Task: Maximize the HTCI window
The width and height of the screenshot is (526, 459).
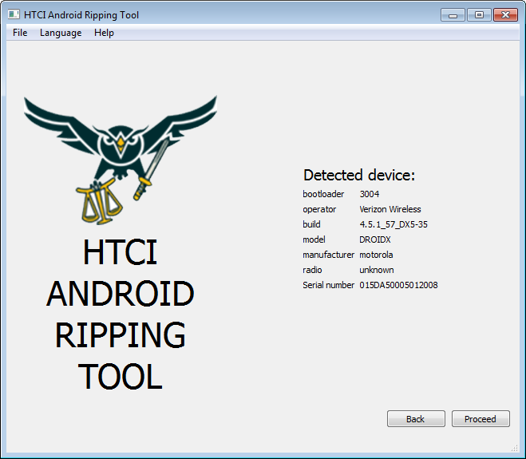Action: (479, 15)
